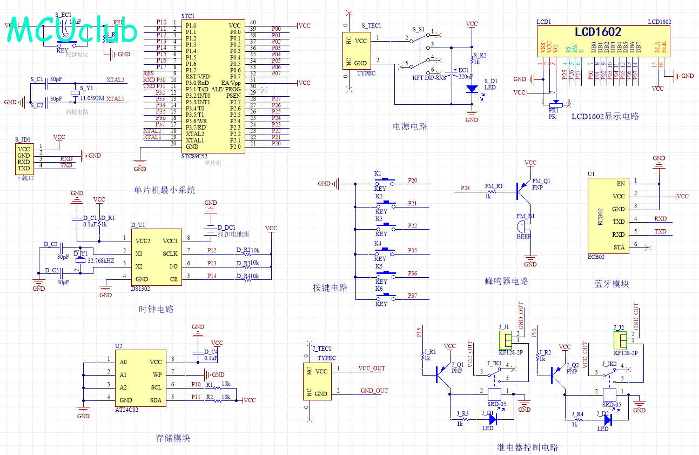Click the J_TEC1 TYPEC connector block
This screenshot has width=699, height=455.
(x=317, y=382)
